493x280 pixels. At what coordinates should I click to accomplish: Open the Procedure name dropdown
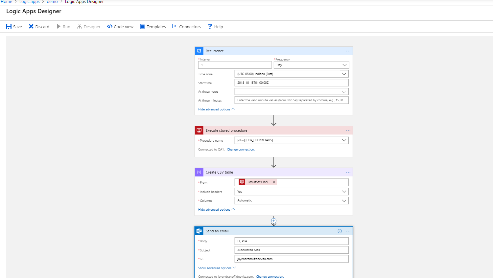[292, 140]
